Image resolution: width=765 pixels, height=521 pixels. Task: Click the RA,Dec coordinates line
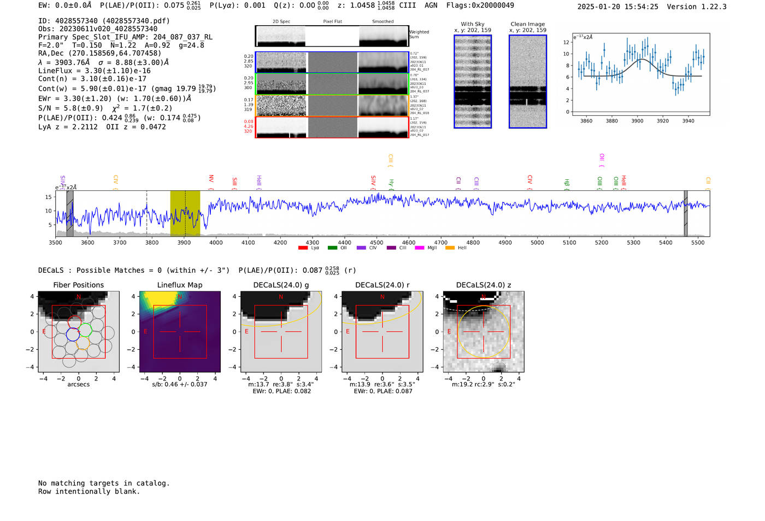(x=100, y=53)
